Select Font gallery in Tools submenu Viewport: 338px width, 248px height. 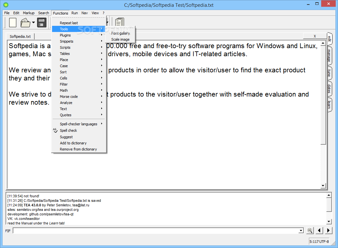coord(121,33)
